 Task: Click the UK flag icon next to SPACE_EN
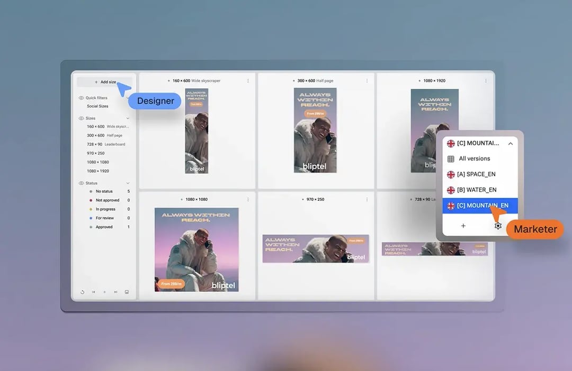pos(451,174)
